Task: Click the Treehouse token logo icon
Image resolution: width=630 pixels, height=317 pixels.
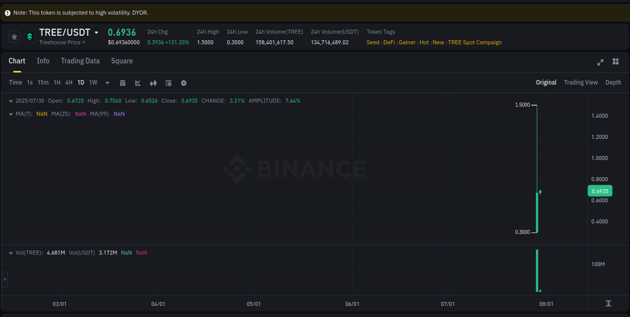Action: (29, 36)
